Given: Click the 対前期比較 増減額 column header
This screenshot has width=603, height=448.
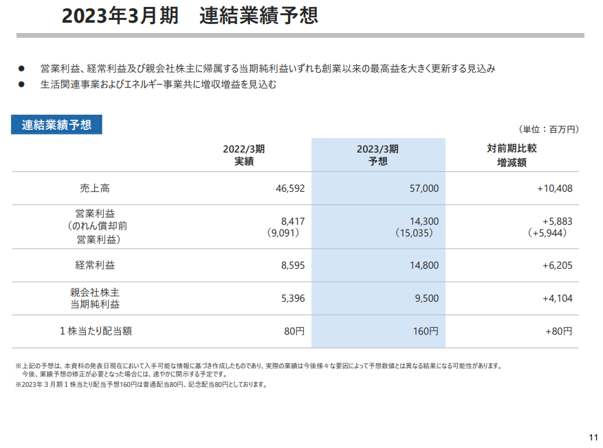Looking at the screenshot, I should (x=512, y=155).
